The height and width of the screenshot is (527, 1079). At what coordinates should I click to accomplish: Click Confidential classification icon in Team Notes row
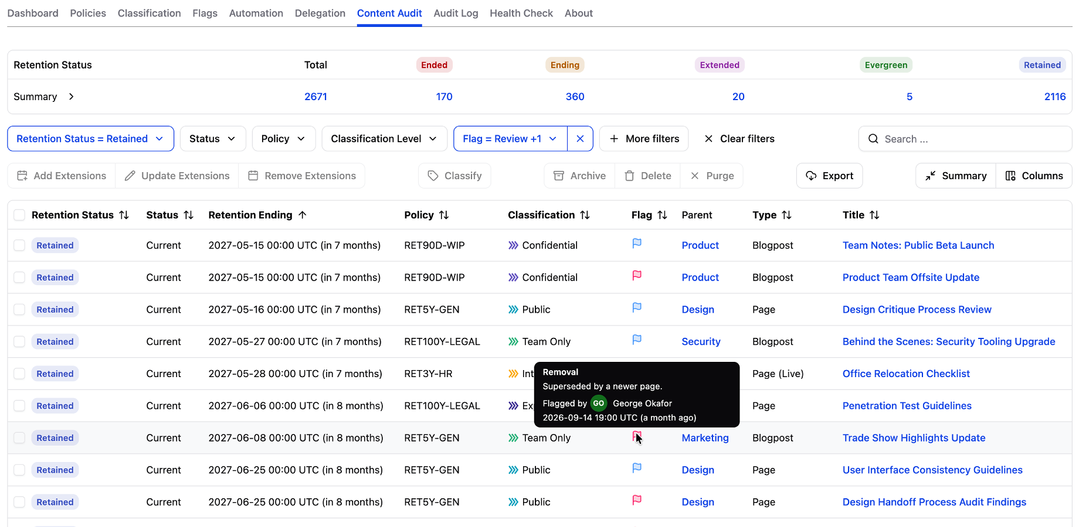[513, 245]
